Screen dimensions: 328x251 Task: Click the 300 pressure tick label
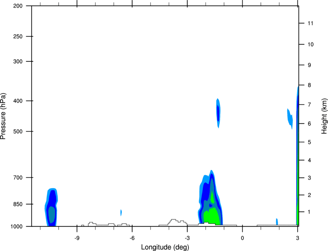click(18, 61)
